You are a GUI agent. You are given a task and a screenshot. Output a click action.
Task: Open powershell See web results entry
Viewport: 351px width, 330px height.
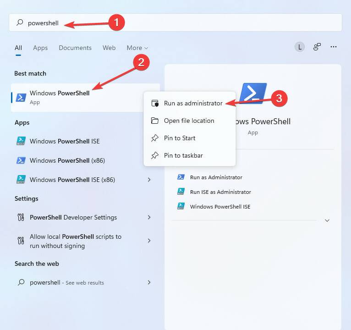(86, 282)
